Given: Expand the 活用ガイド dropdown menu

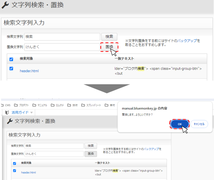Looking at the screenshot, I should coord(31,113).
